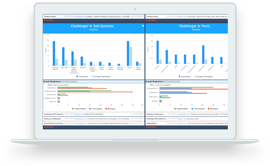Viewport: 270px width, 166px height.
Task: Toggle Unique Authors legend under 34 Conversations chart
Action: click(79, 109)
